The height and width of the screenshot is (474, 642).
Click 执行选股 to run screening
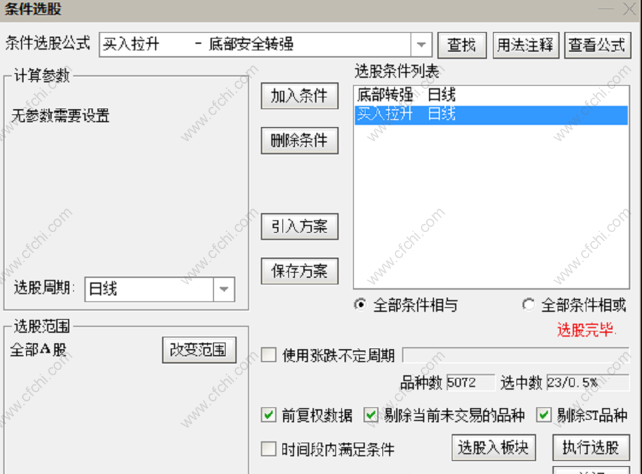click(591, 447)
